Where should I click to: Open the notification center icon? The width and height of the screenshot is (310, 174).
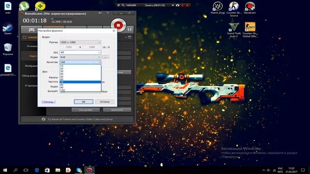click(x=303, y=170)
